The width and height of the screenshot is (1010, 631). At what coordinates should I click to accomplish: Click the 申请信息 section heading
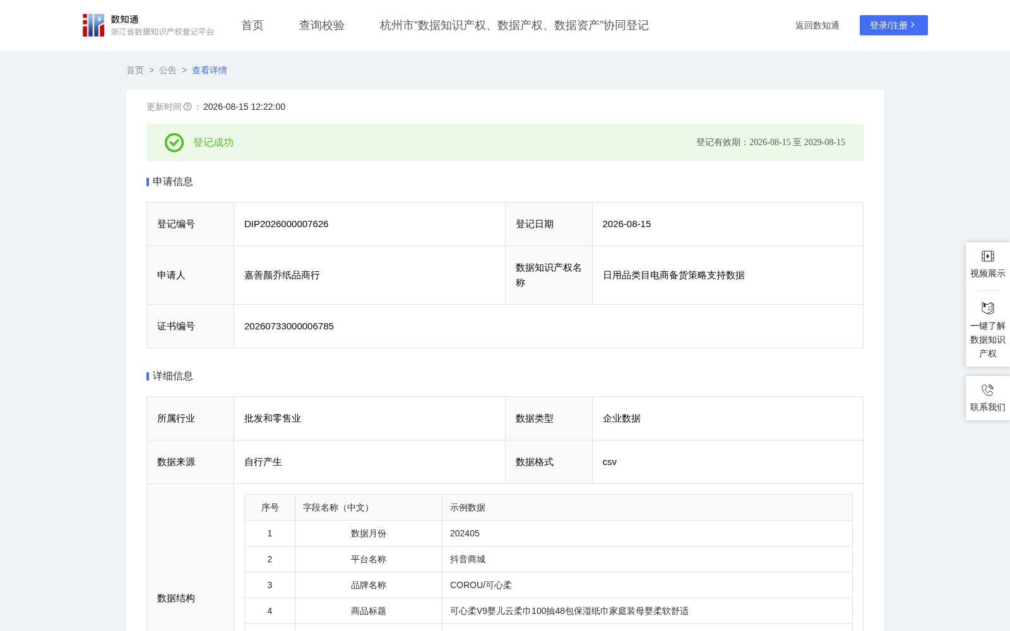[x=173, y=182]
